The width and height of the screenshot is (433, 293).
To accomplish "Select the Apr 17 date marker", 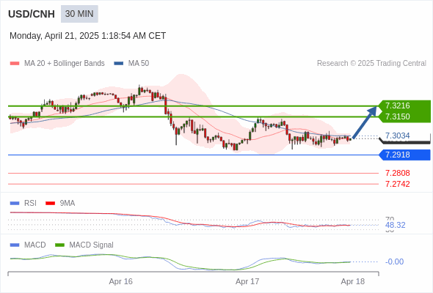I will (x=247, y=281).
